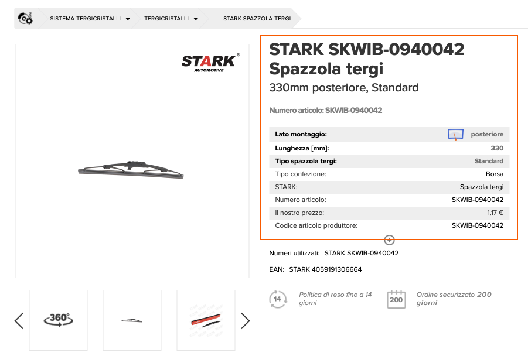Screen dimensions: 528x356
Task: Click the Politica di reso text
Action: (335, 299)
